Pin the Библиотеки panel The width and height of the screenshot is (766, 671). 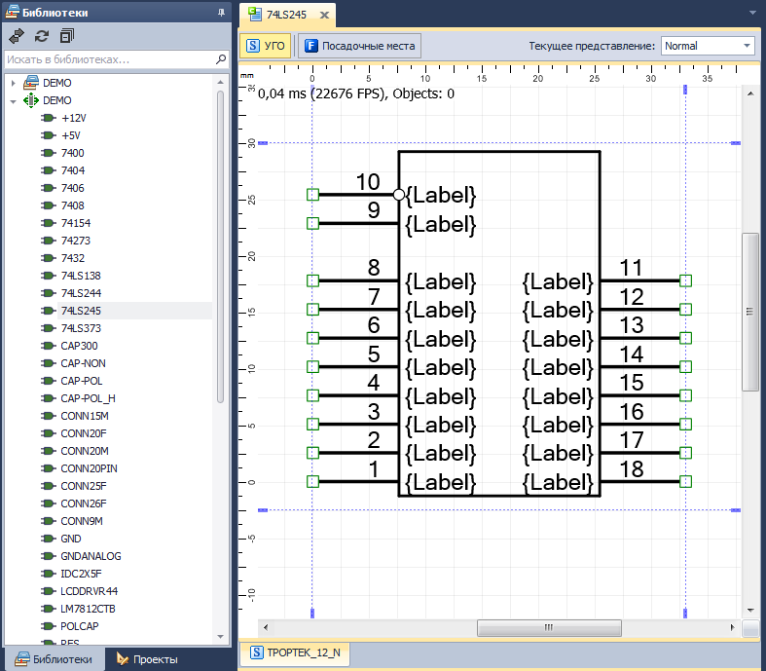pos(221,13)
